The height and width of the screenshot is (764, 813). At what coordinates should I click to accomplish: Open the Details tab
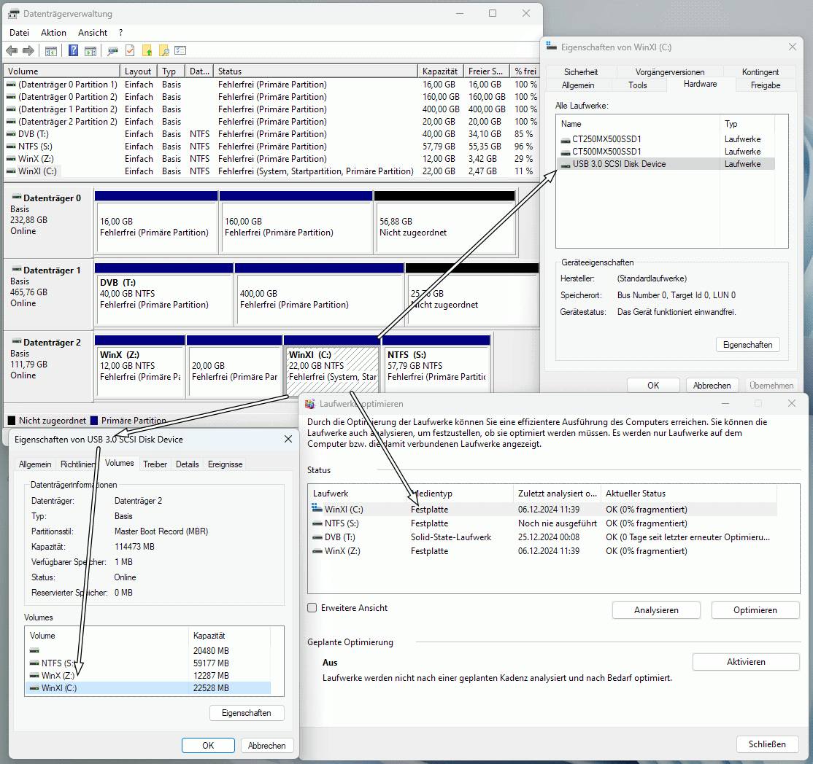click(187, 464)
